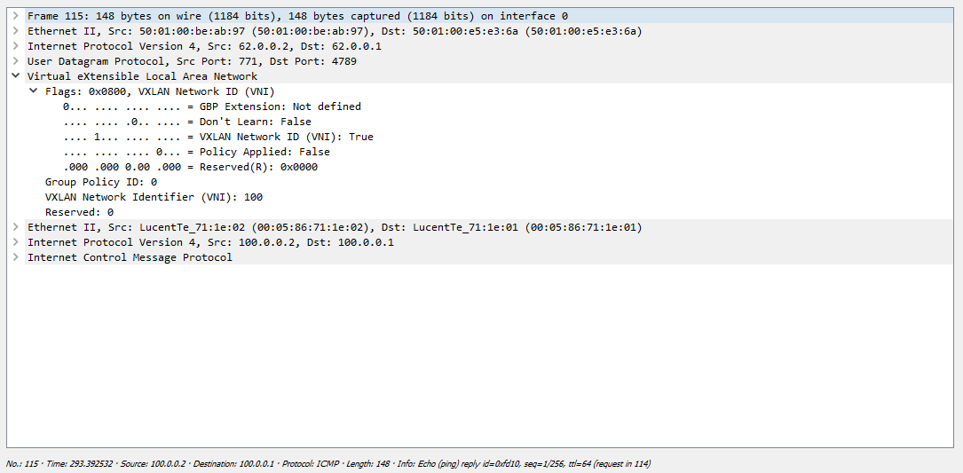963x473 pixels.
Task: Select the User Datagram Protocol row text
Action: (x=204, y=61)
